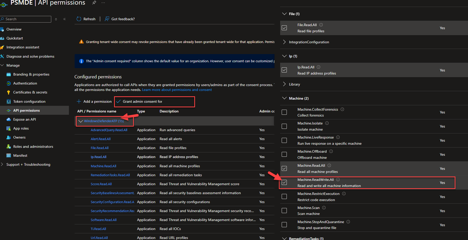The image size is (468, 240).
Task: Check the Machine.CollectForensics checkbox
Action: coord(284,112)
